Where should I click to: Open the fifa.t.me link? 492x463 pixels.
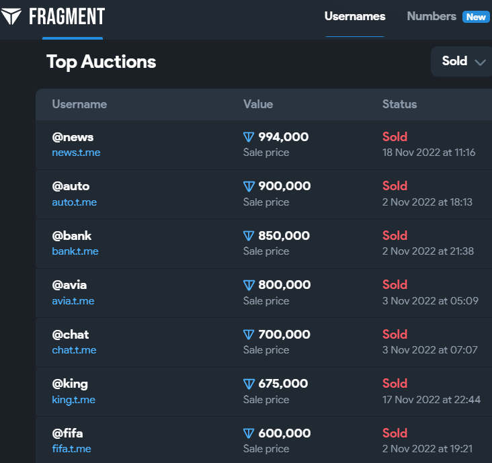(71, 449)
